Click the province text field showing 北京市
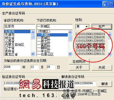 20,26
